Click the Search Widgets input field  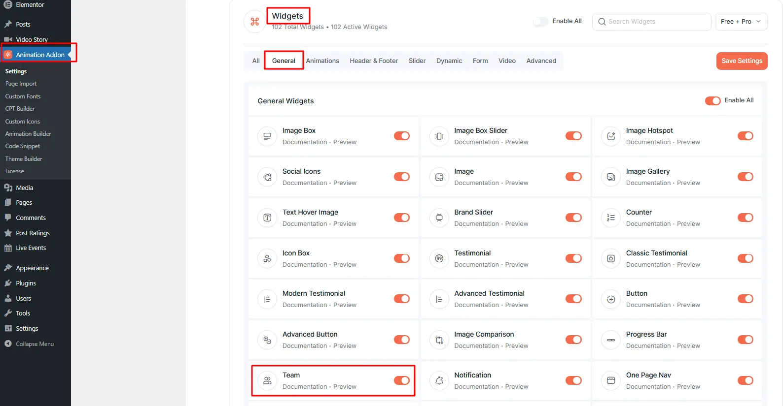652,22
